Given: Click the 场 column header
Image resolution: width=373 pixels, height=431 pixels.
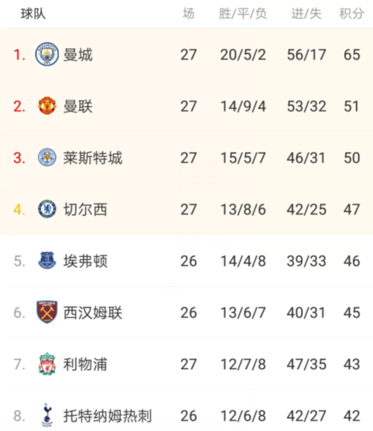Looking at the screenshot, I should coord(189,14).
